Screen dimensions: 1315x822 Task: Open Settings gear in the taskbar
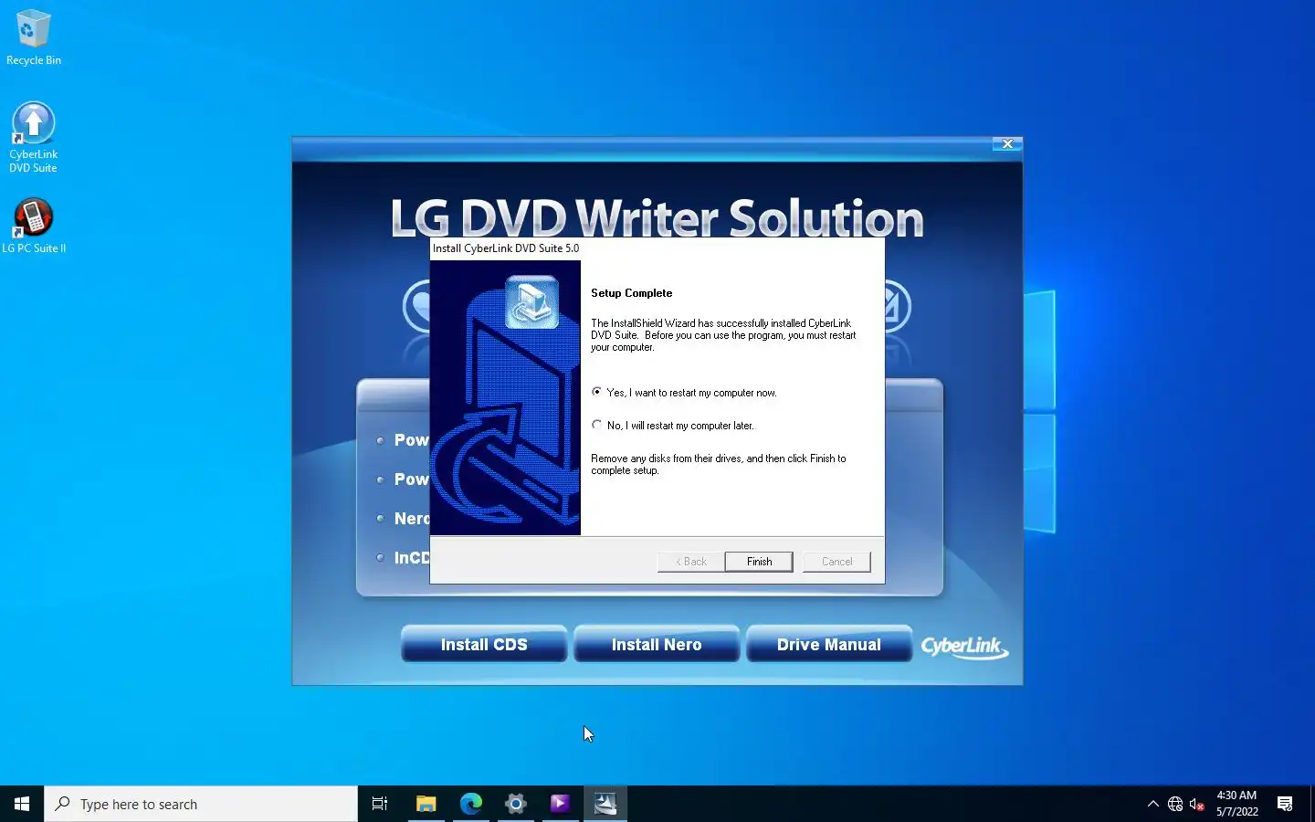tap(515, 804)
